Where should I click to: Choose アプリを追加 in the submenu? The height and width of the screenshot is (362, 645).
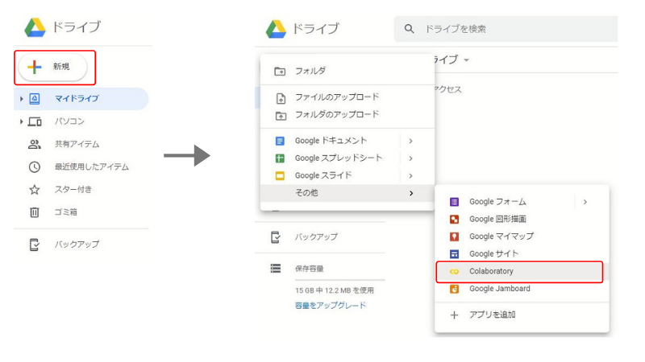(x=522, y=315)
